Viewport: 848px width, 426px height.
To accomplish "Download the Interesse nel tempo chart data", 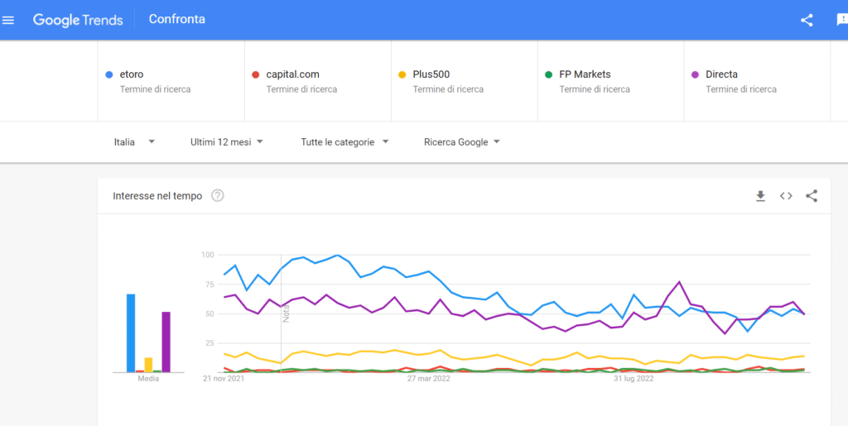I will click(760, 196).
